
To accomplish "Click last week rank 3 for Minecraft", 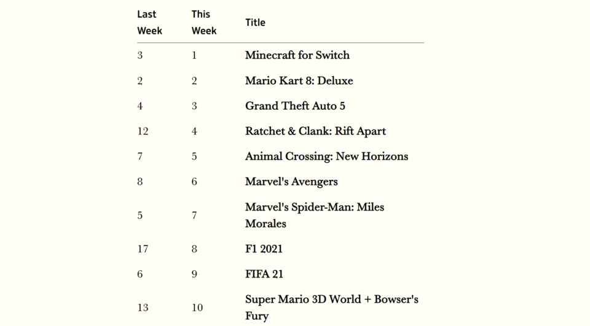I will click(140, 55).
